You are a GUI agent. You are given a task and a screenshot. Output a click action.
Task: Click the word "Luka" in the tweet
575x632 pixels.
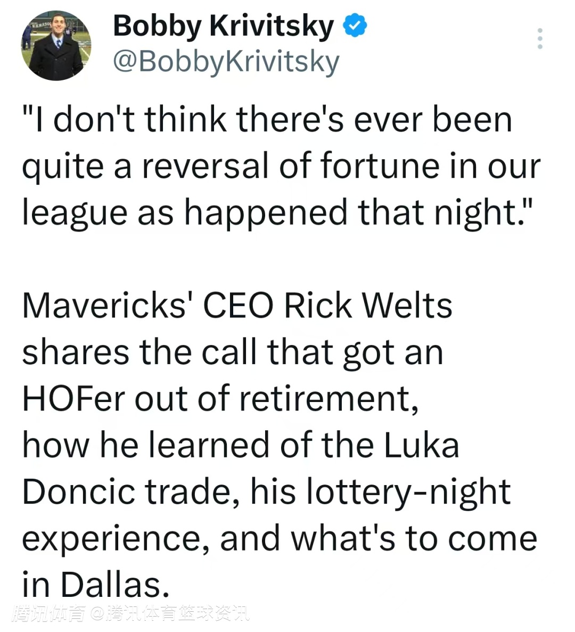pos(421,445)
